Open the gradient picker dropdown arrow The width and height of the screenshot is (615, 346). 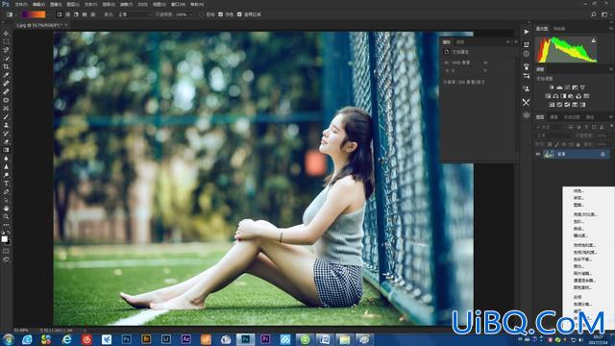49,14
